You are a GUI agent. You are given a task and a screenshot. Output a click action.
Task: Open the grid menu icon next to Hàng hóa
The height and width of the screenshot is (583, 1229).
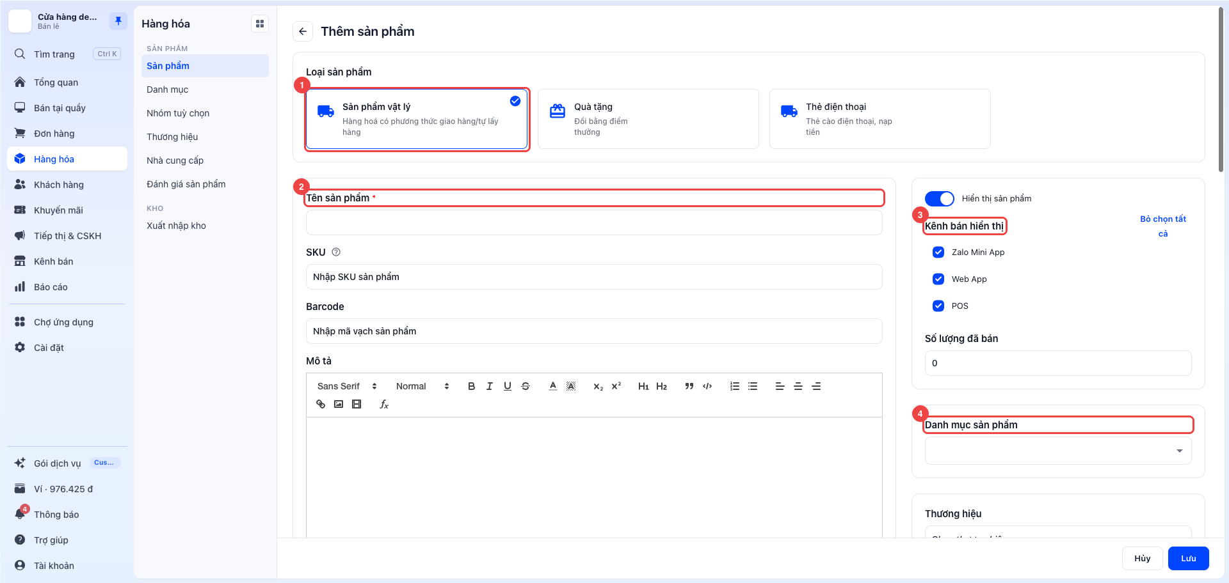coord(260,24)
